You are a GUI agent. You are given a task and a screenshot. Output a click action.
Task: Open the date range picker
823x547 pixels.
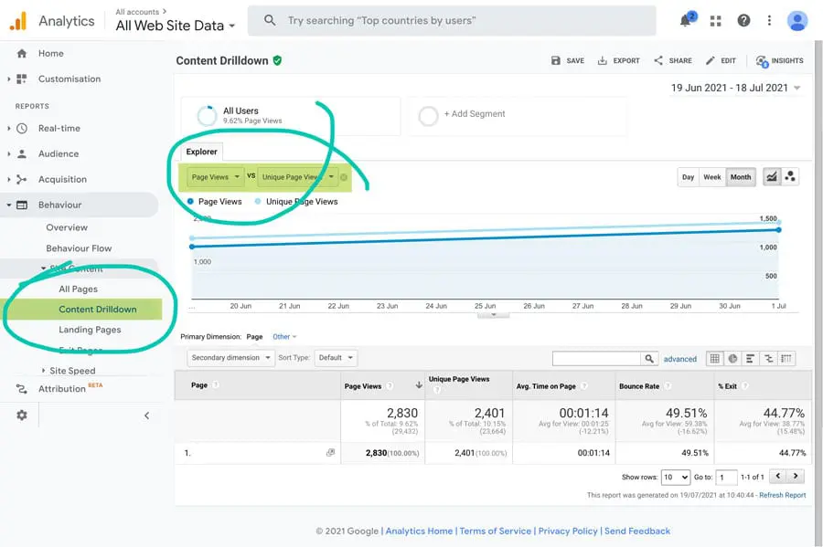pos(735,89)
